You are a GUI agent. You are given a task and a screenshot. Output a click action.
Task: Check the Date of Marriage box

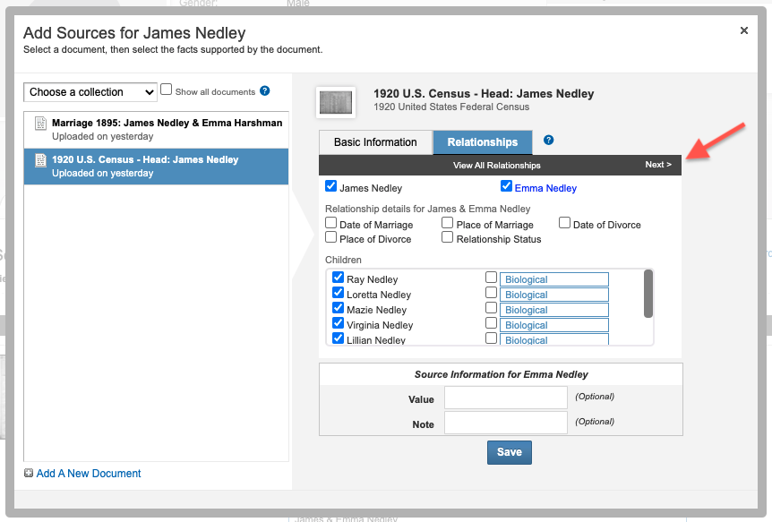pyautogui.click(x=331, y=224)
